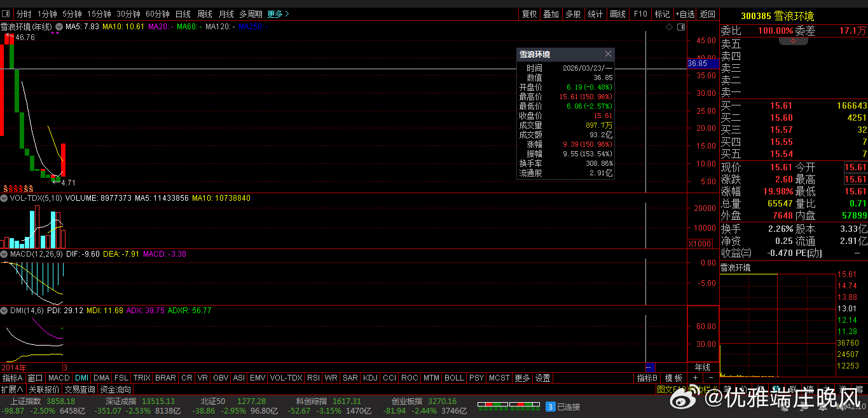The width and height of the screenshot is (868, 418).
Task: Open the VOL-TDX indicator dropdown arrow
Action: click(x=4, y=198)
